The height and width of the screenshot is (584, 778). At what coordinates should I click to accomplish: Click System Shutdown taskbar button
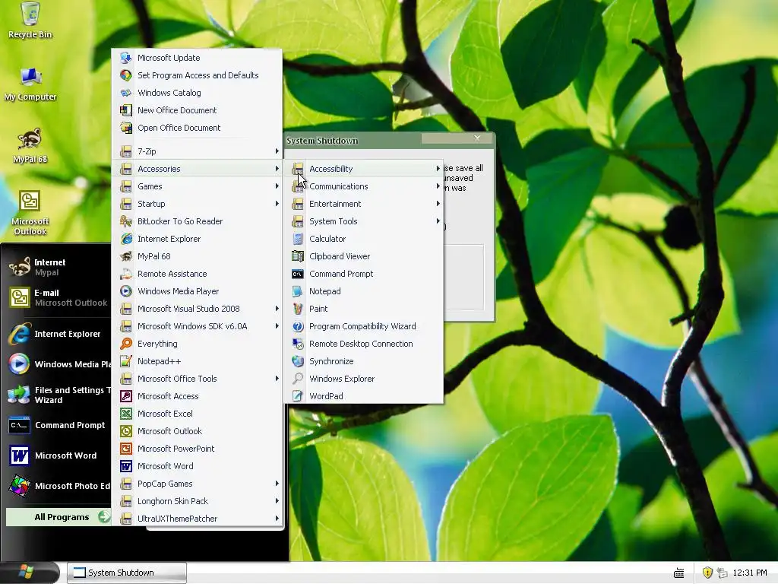coord(127,573)
